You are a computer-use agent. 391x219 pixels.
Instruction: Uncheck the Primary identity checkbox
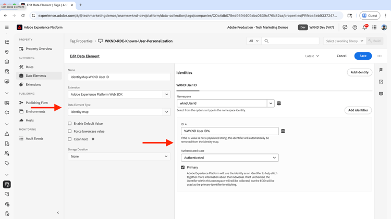click(x=183, y=168)
